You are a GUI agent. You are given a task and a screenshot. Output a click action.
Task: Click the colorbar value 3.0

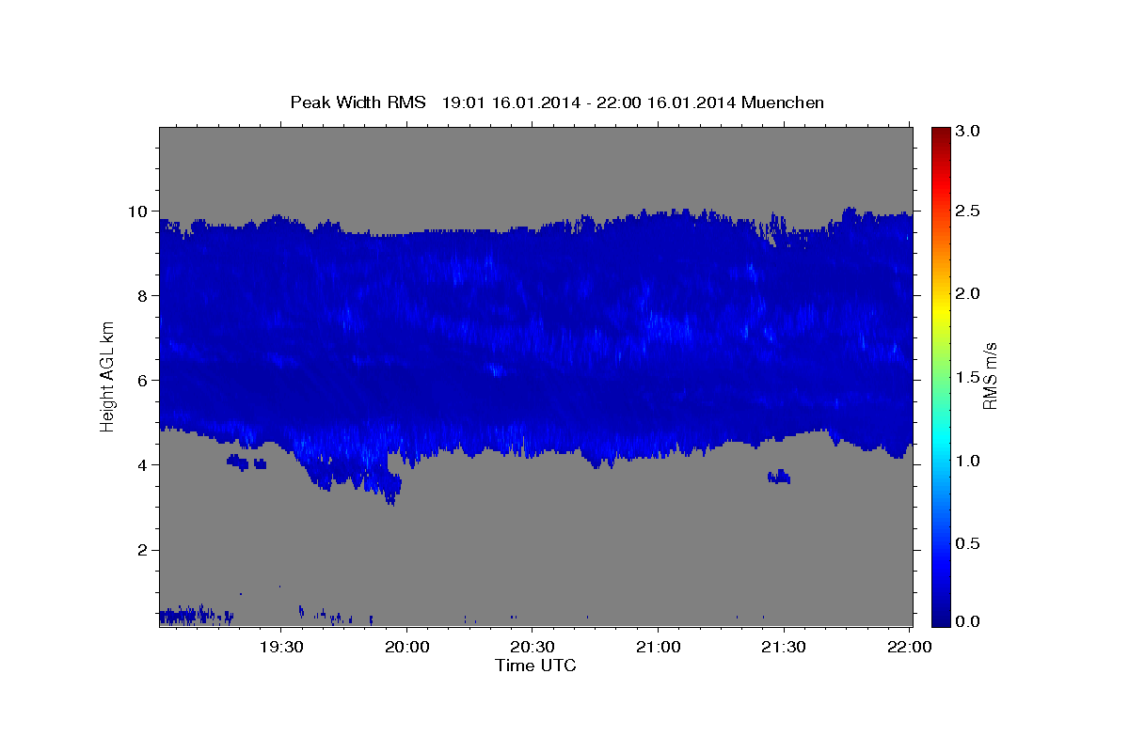click(x=970, y=131)
